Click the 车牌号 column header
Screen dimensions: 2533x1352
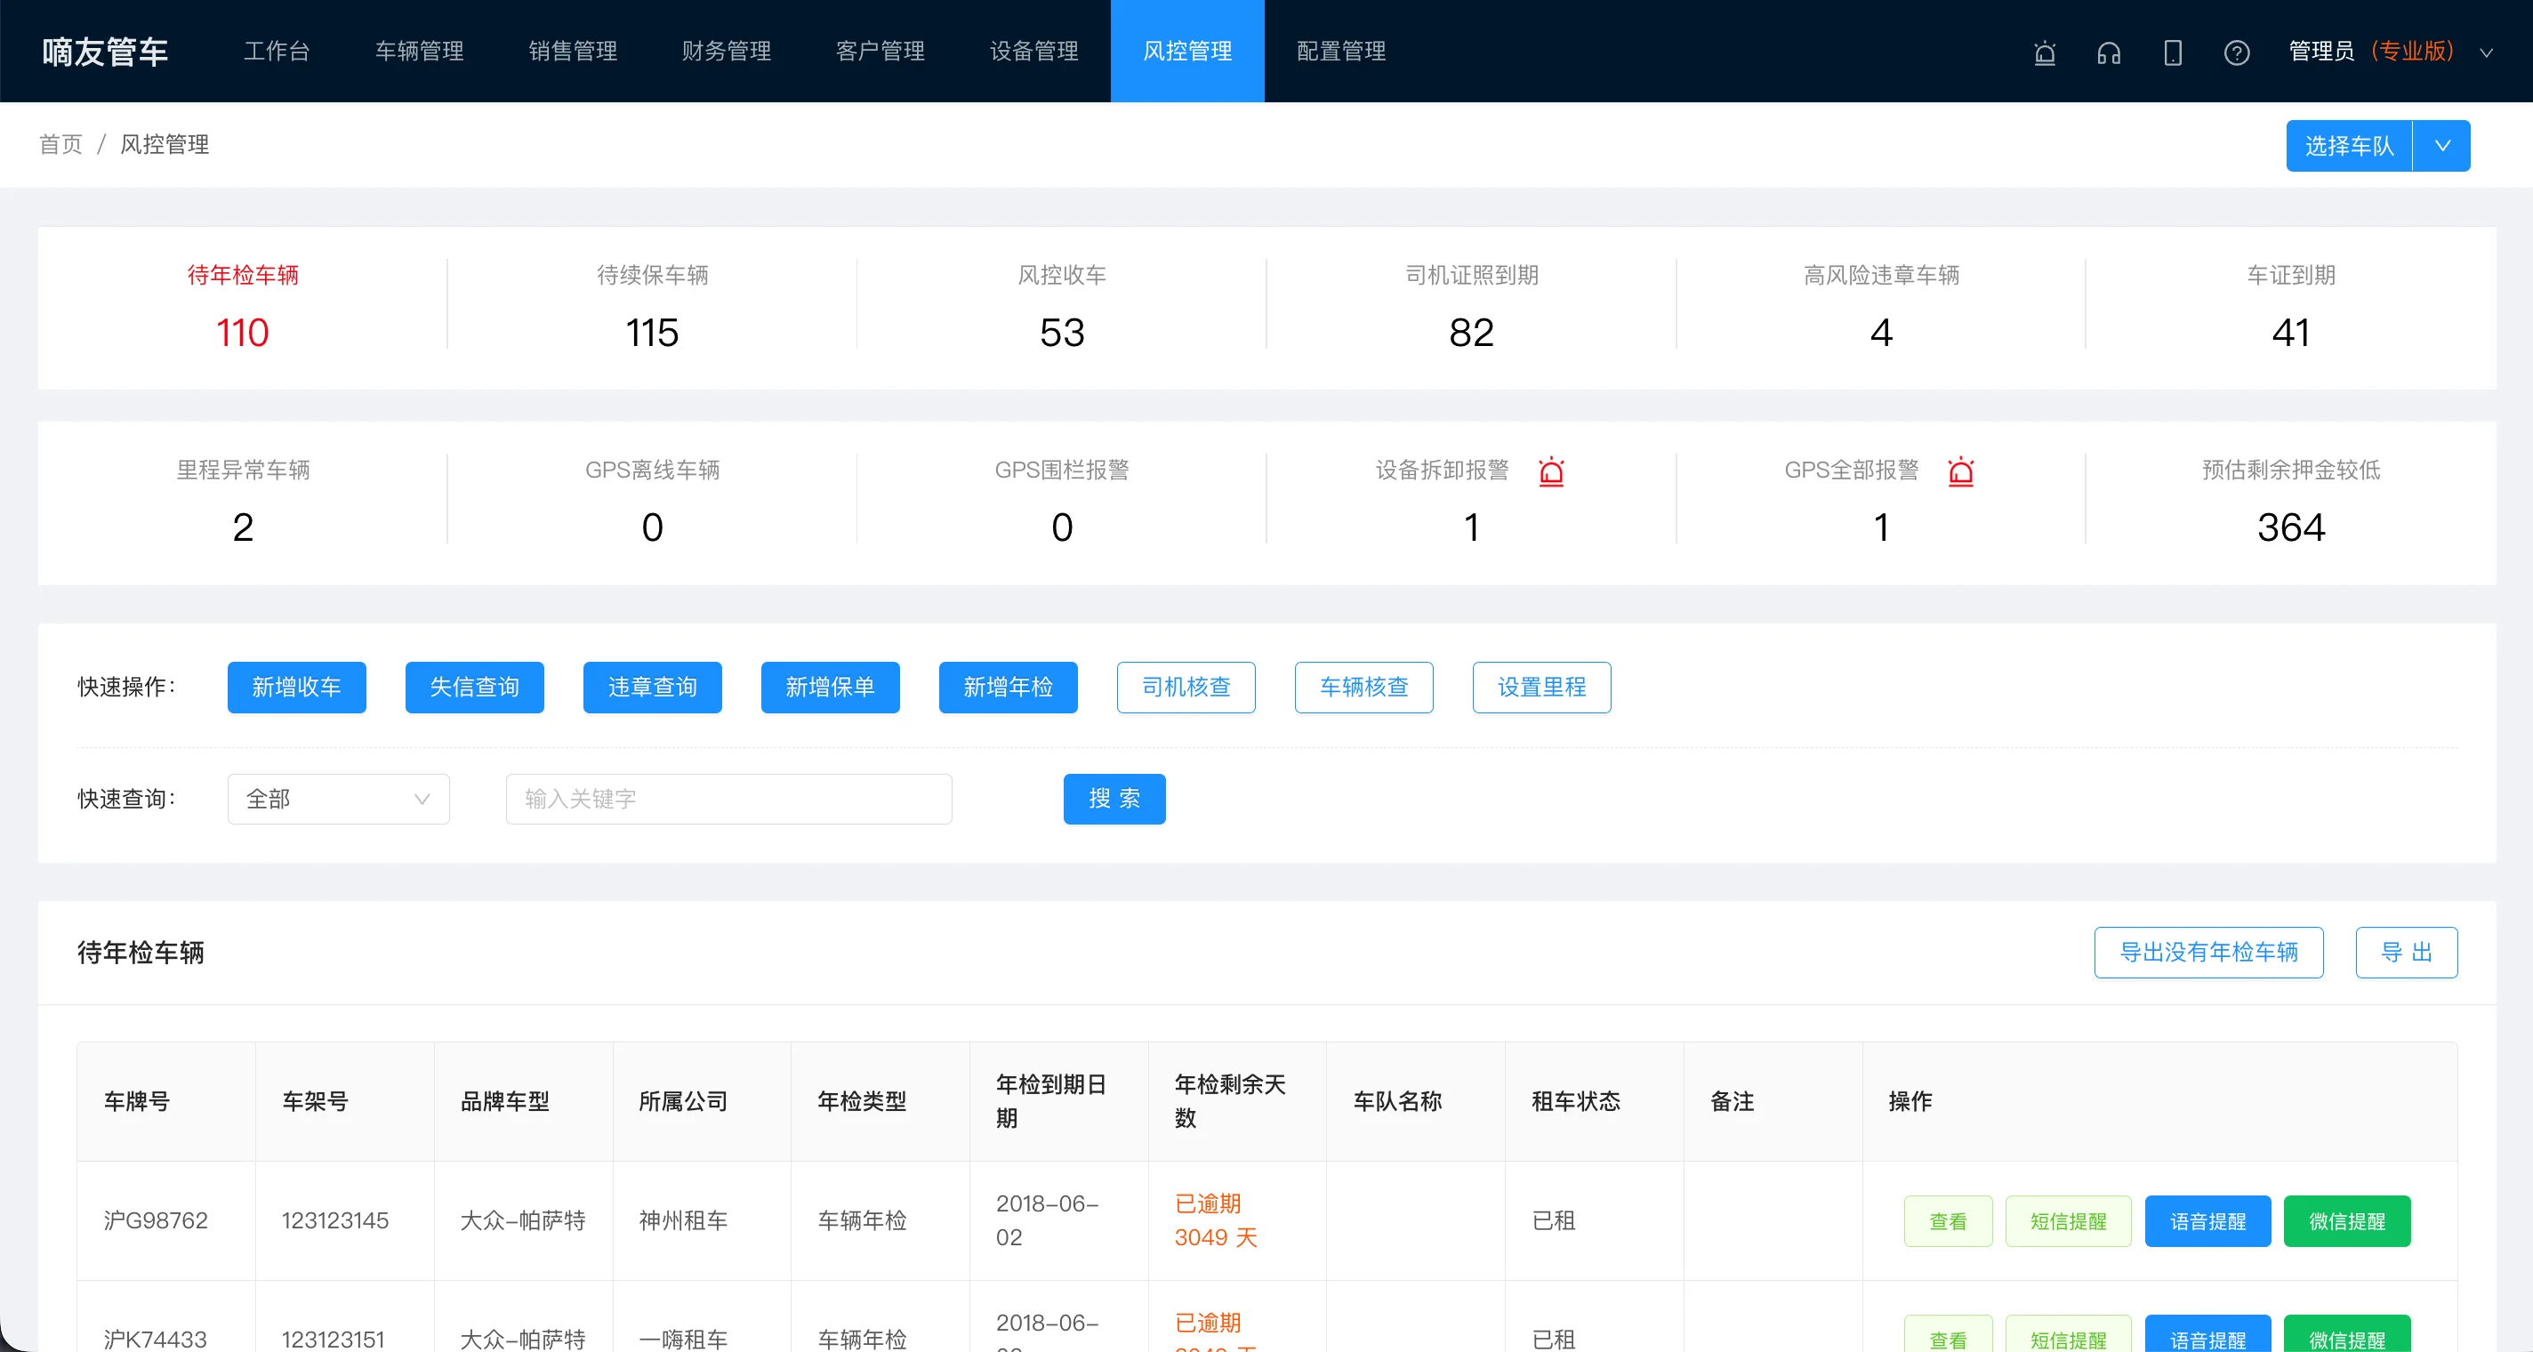166,1101
